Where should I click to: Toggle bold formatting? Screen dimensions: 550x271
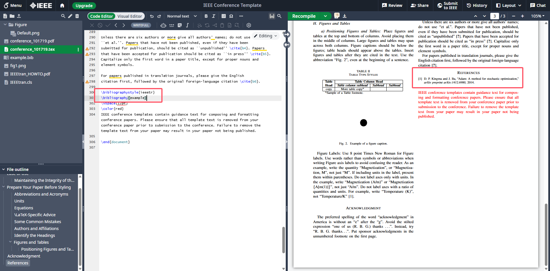206,16
